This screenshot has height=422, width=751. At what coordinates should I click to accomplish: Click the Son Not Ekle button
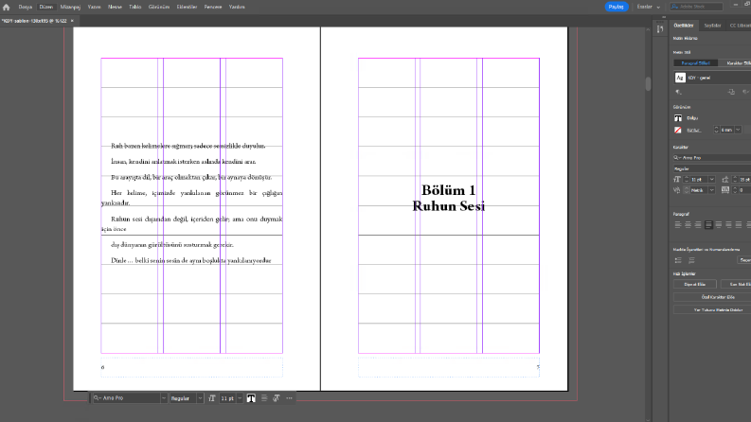pyautogui.click(x=736, y=284)
